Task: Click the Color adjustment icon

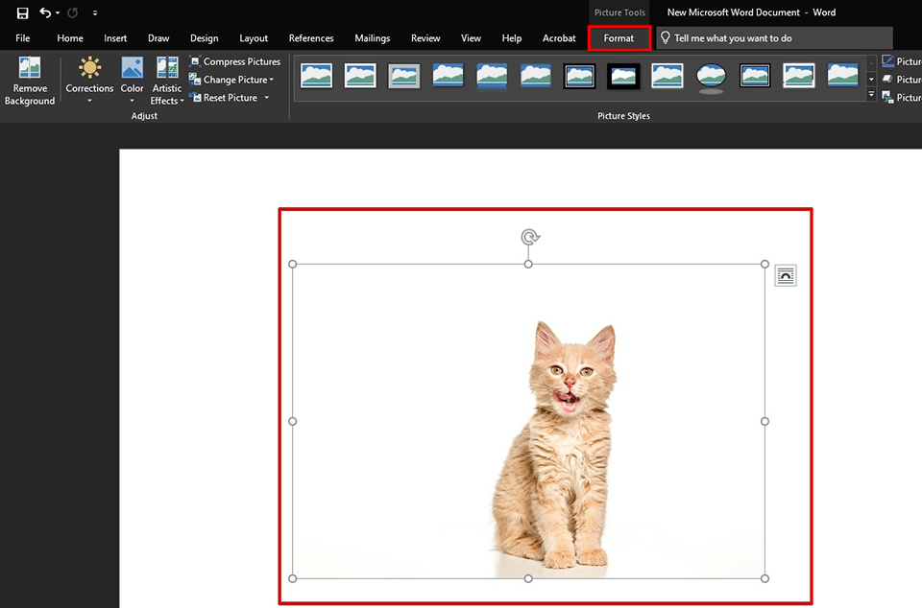Action: (132, 69)
